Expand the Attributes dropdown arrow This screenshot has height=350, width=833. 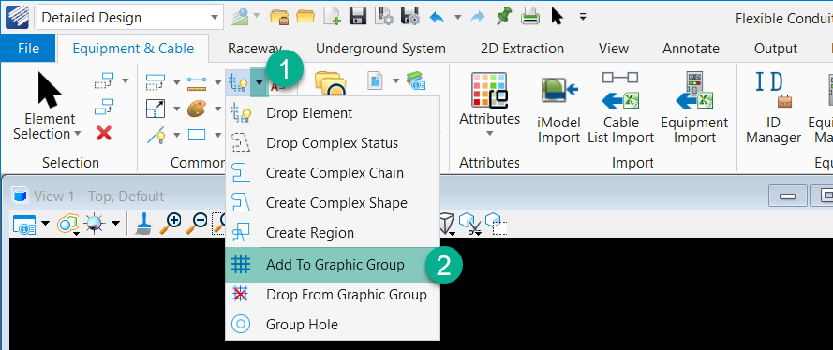click(489, 133)
